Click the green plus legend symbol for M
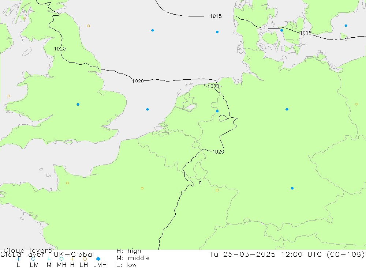Viewport: 366px width, 268px height. tap(49, 259)
